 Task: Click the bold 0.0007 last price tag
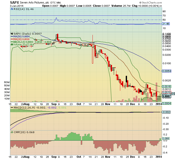tap(166, 96)
